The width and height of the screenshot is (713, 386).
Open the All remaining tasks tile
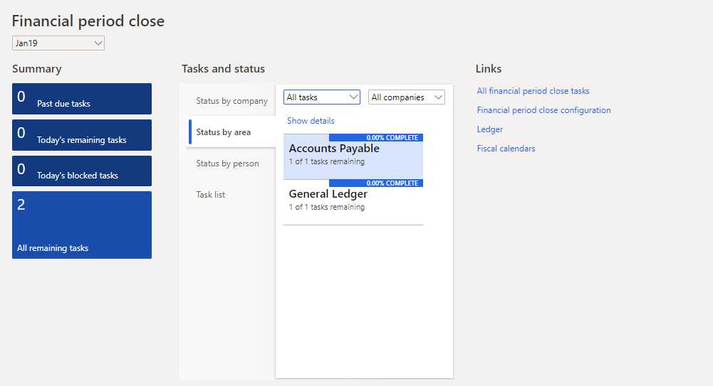point(82,225)
